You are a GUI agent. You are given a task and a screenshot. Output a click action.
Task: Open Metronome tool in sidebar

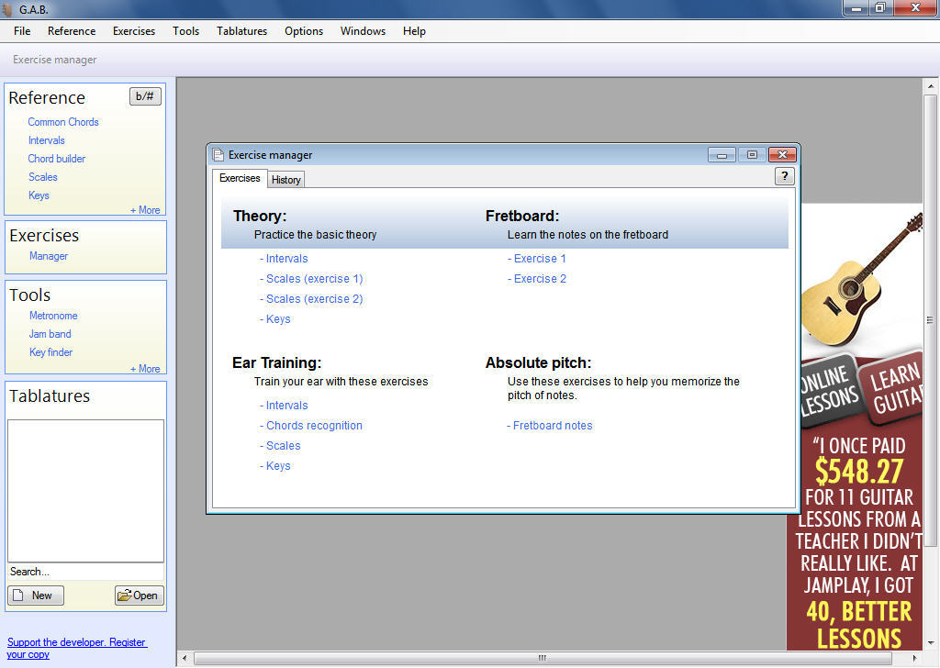click(53, 316)
